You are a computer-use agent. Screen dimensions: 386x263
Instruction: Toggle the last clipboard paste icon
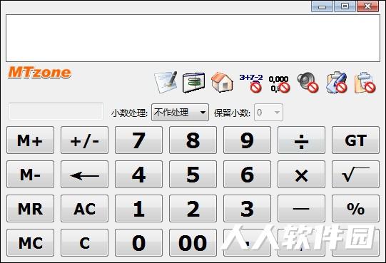[365, 83]
